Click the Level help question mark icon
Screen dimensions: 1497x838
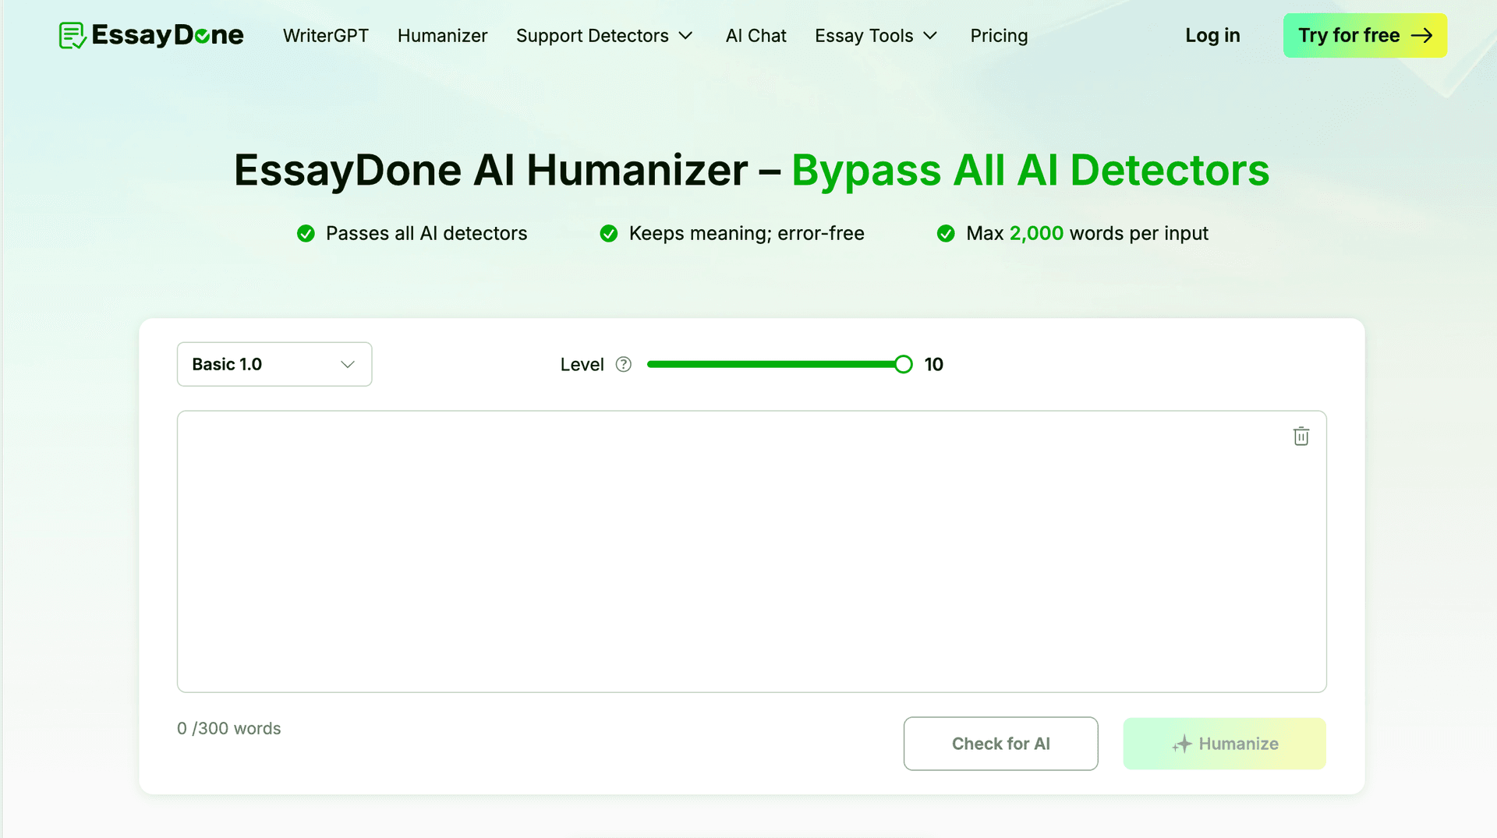(623, 364)
